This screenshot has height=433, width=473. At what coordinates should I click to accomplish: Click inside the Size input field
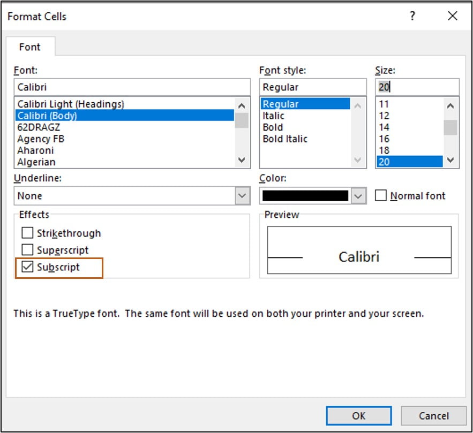(418, 86)
